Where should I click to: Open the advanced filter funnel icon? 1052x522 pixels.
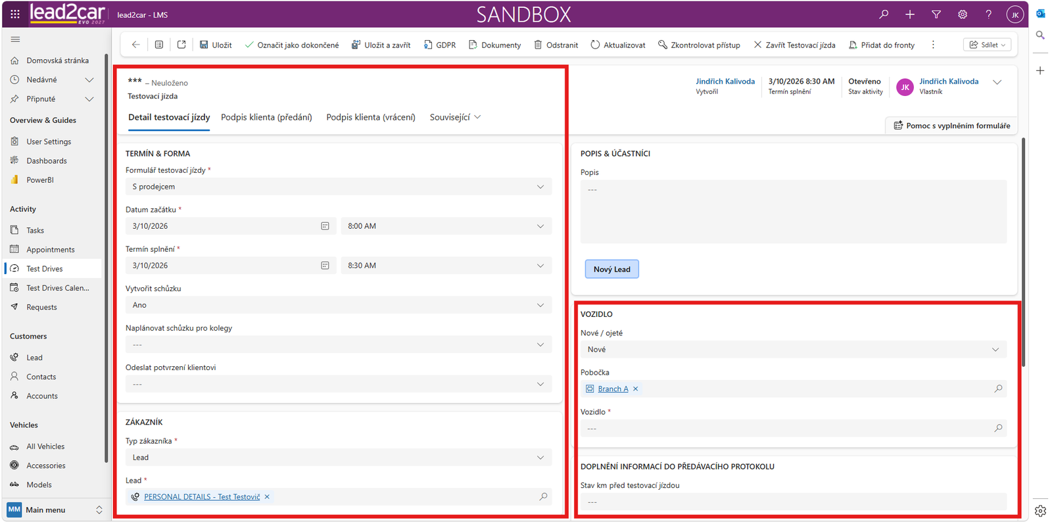tap(936, 14)
